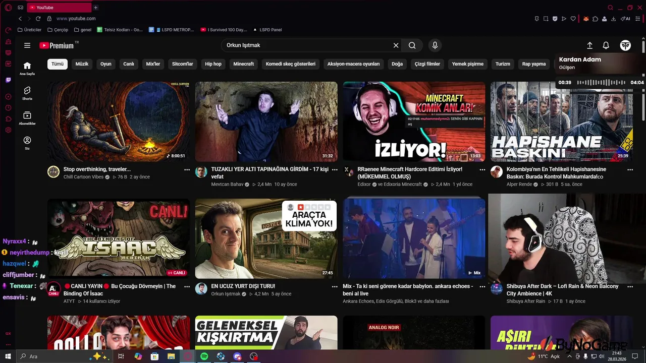Open three-dot menu for TUZAKLI YER ALTI video

tap(335, 170)
